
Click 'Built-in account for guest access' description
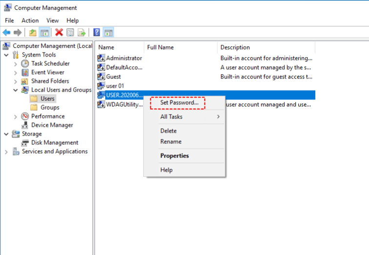pyautogui.click(x=266, y=77)
